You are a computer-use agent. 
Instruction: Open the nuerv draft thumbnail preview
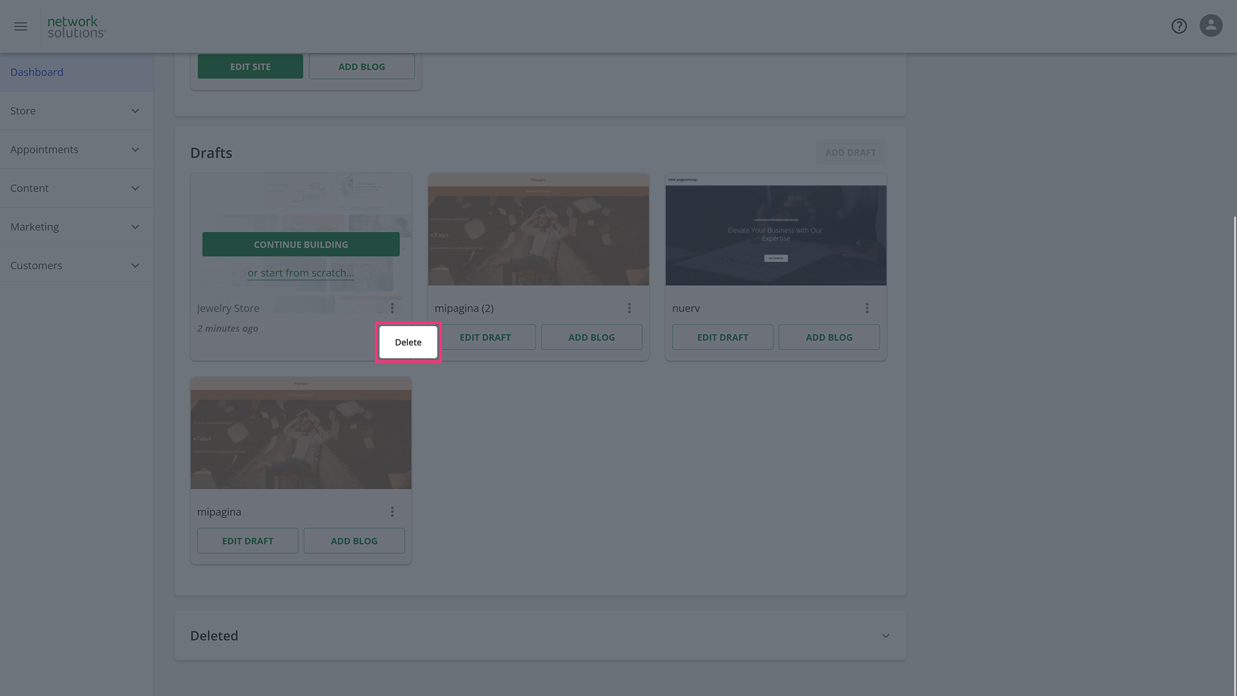776,230
